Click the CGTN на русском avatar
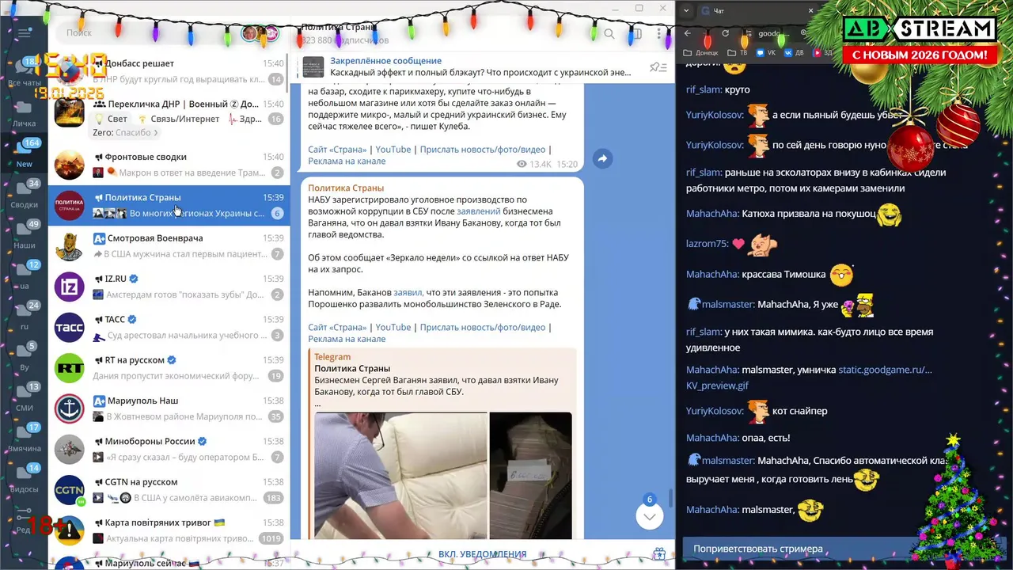Image resolution: width=1013 pixels, height=570 pixels. (70, 490)
